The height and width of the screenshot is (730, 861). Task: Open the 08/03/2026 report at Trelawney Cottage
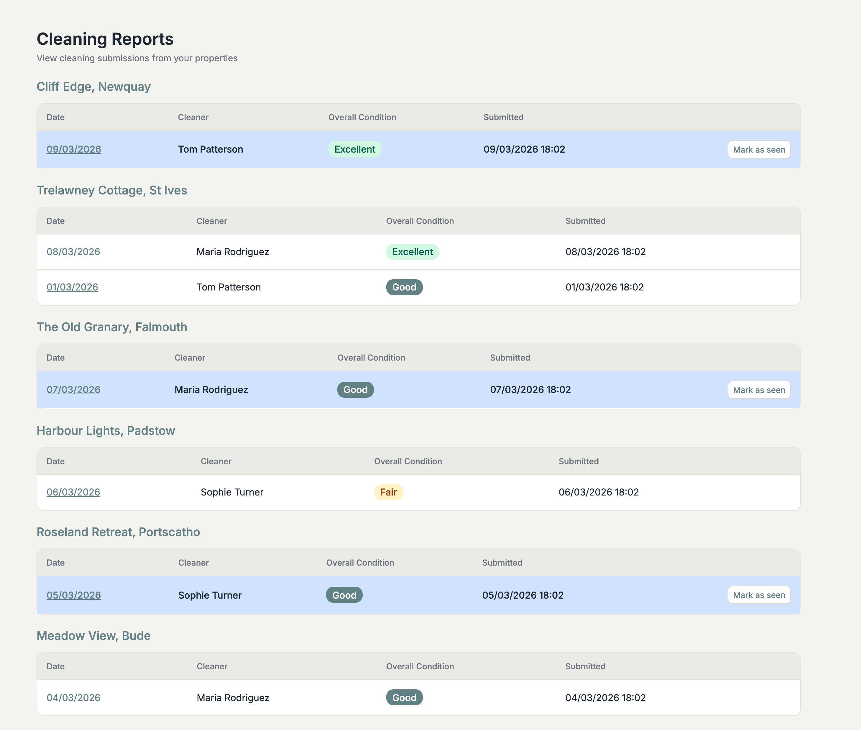[73, 252]
